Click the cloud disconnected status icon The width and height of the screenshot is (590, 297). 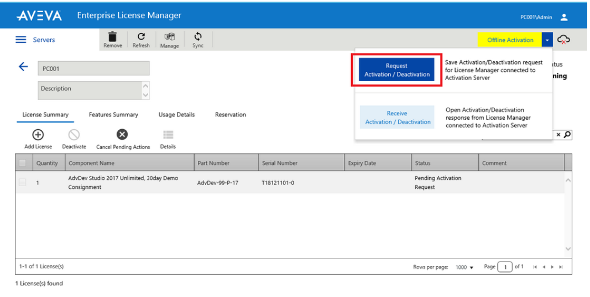pyautogui.click(x=563, y=39)
